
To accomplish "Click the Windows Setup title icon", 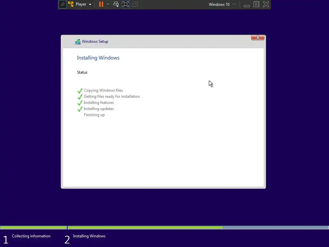I will click(78, 42).
